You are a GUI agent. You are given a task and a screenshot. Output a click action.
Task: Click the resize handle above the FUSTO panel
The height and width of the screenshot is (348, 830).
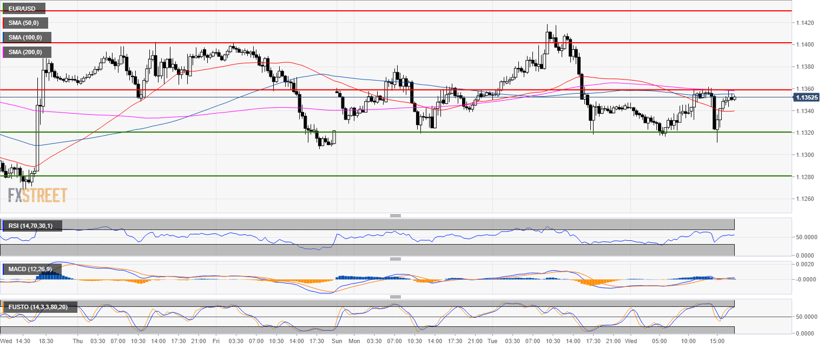[396, 297]
